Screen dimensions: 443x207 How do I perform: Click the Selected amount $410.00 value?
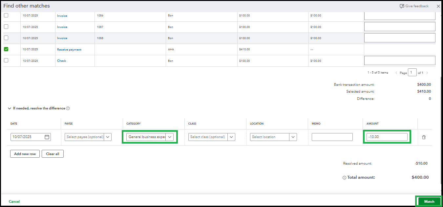424,91
